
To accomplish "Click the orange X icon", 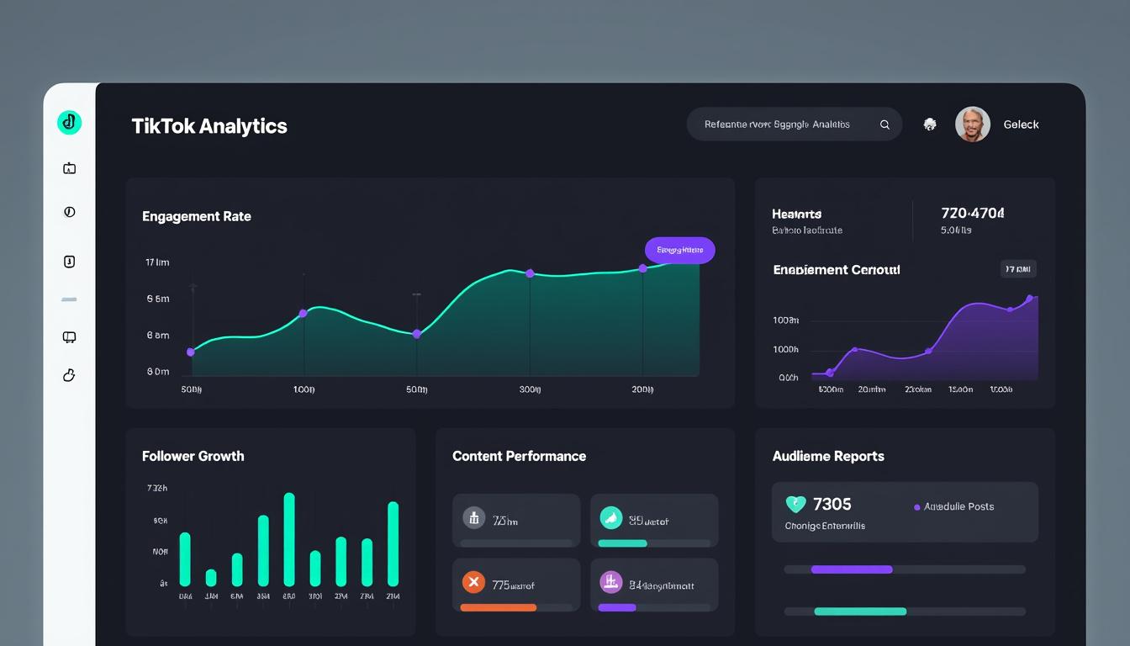I will coord(474,581).
